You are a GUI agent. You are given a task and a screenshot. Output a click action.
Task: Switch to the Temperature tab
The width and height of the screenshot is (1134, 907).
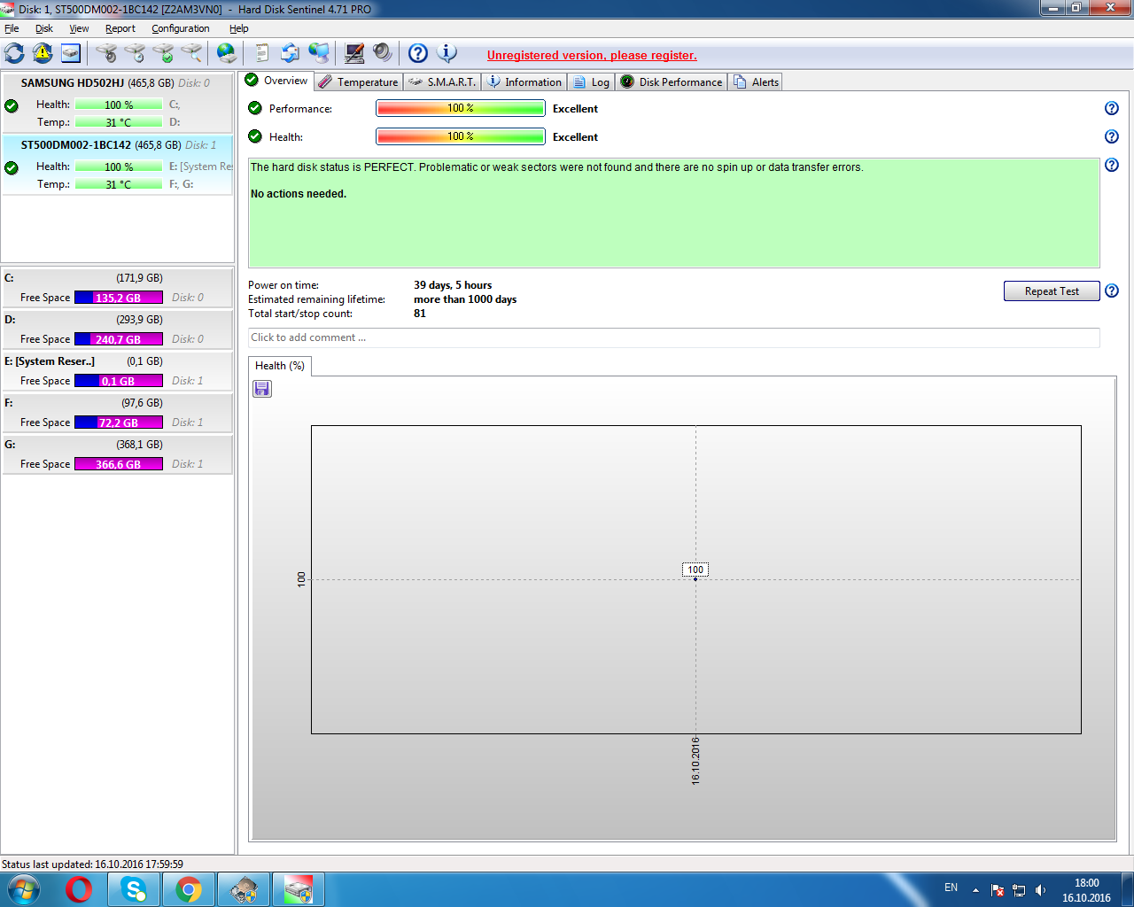coord(359,81)
